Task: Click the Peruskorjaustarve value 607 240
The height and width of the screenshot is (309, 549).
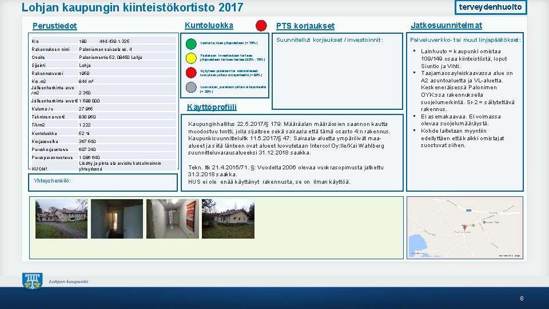Action: (87, 149)
